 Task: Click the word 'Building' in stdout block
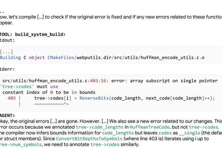click(10, 58)
